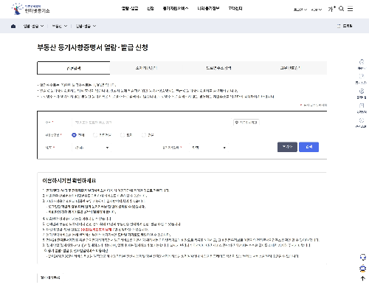Click the 부동산 등기사항증명서 열람·발급 신청 heading
The height and width of the screenshot is (285, 369).
click(92, 47)
